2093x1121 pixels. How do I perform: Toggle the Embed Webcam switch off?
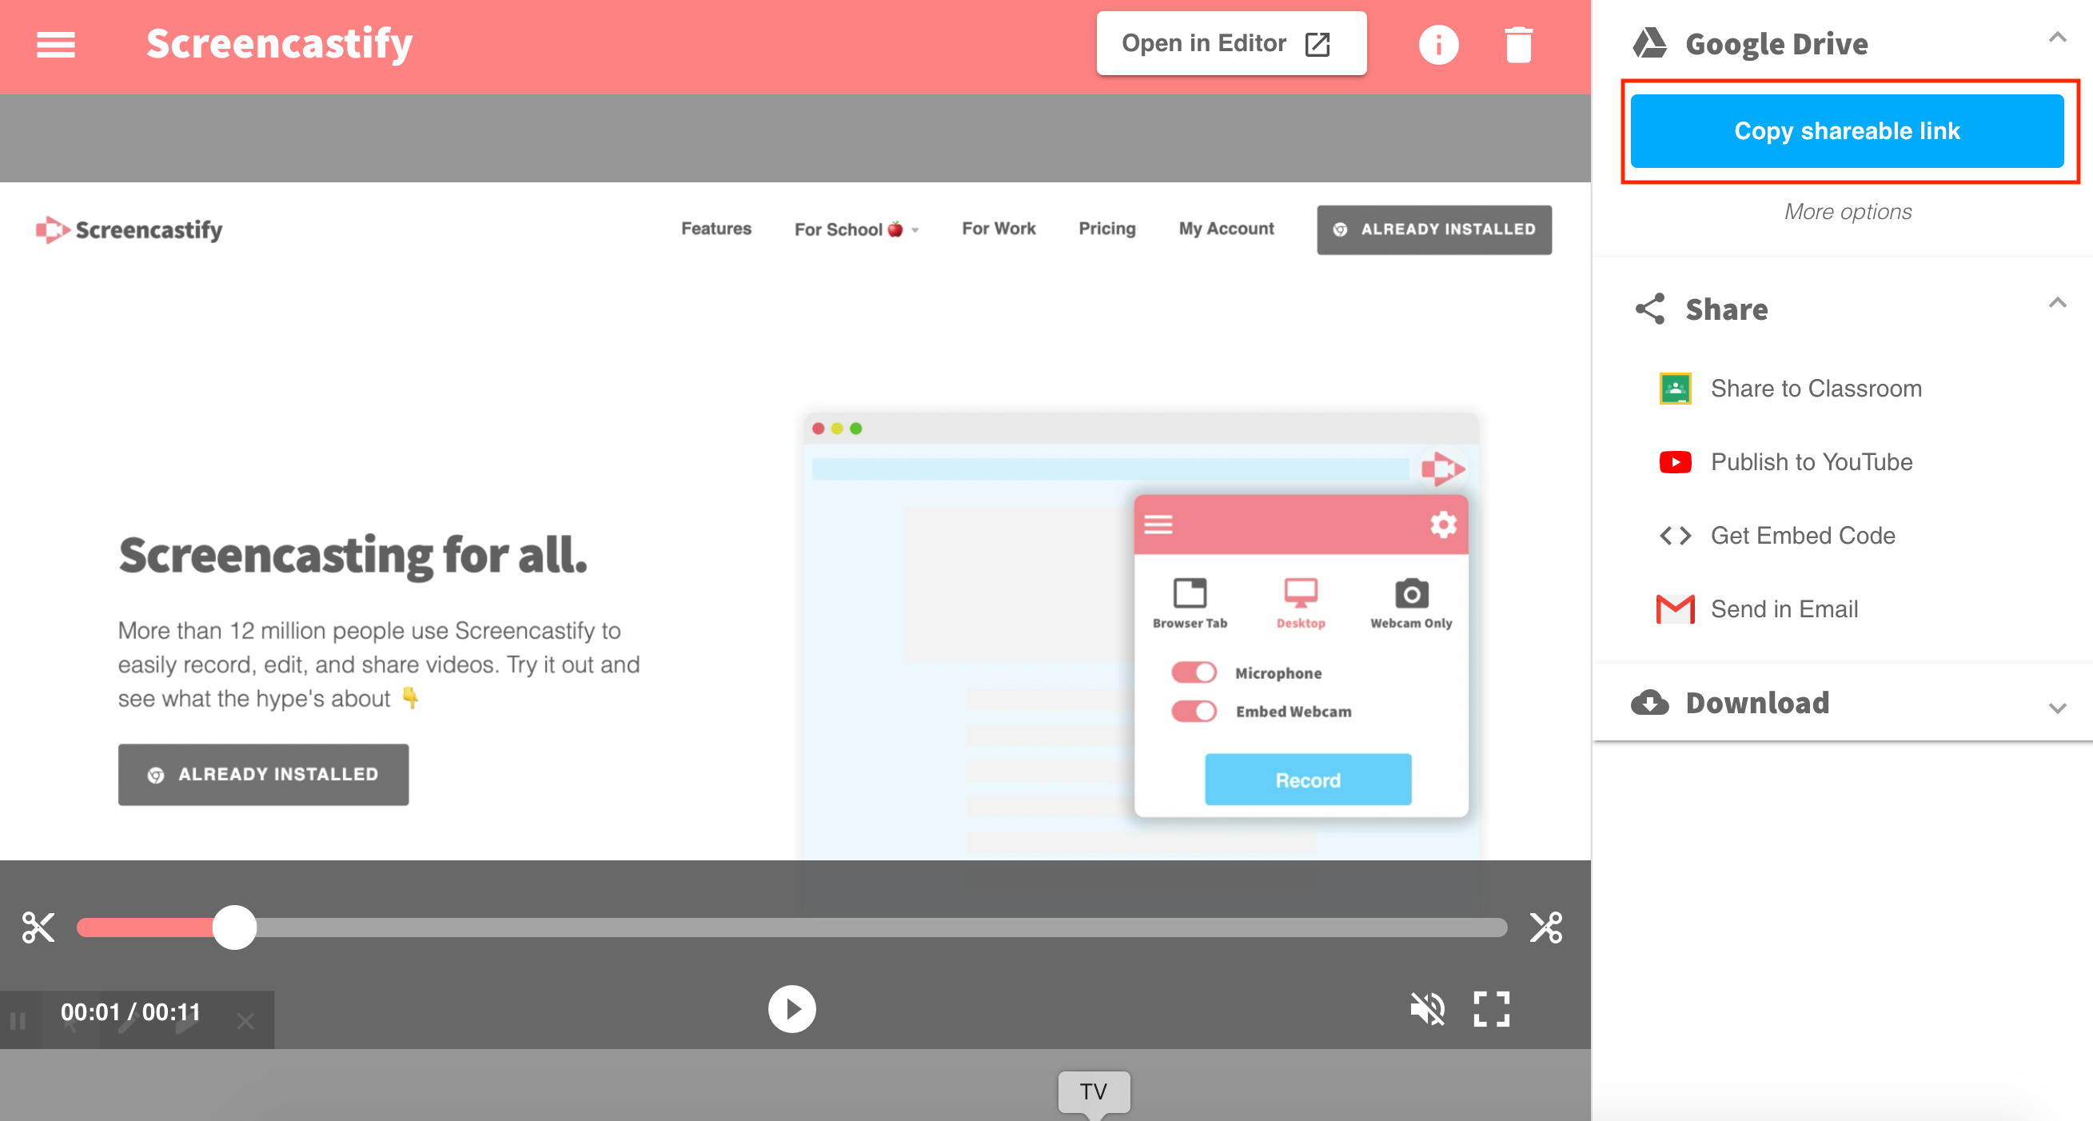[x=1194, y=712]
